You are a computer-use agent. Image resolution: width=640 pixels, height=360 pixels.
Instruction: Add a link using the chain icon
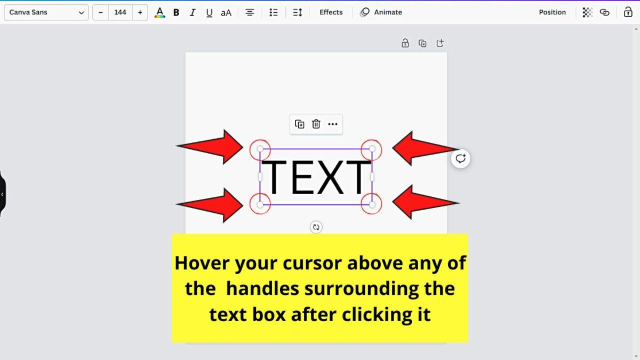tap(606, 12)
